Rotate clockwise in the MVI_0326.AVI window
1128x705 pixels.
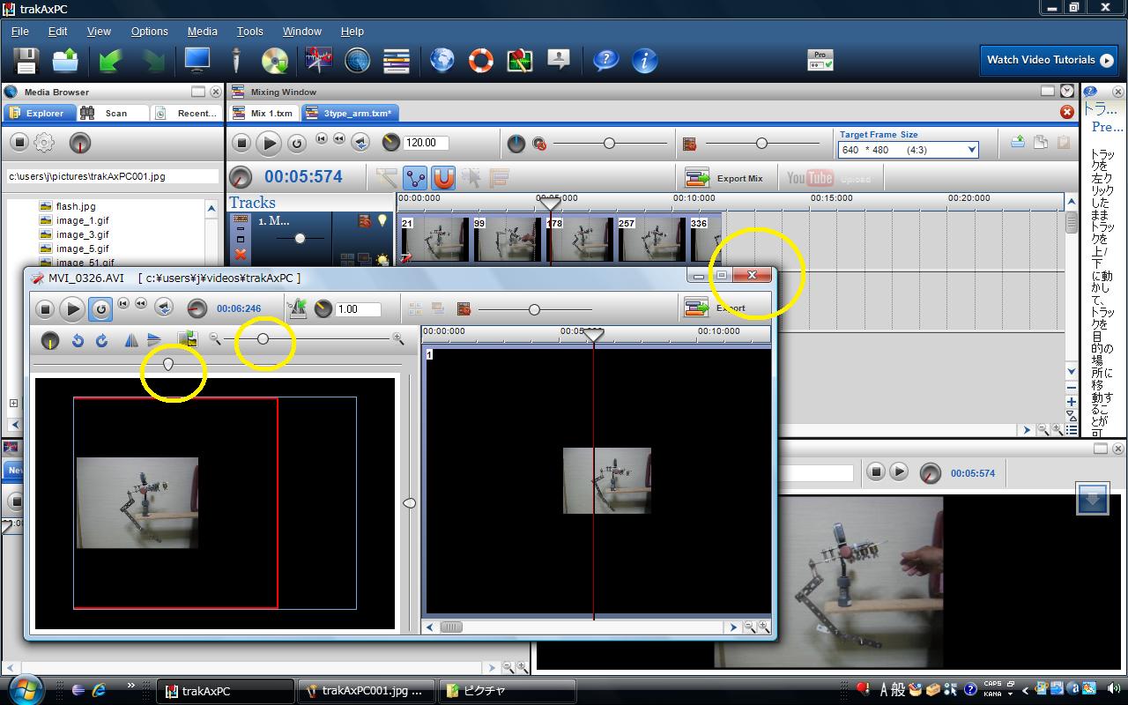(101, 339)
